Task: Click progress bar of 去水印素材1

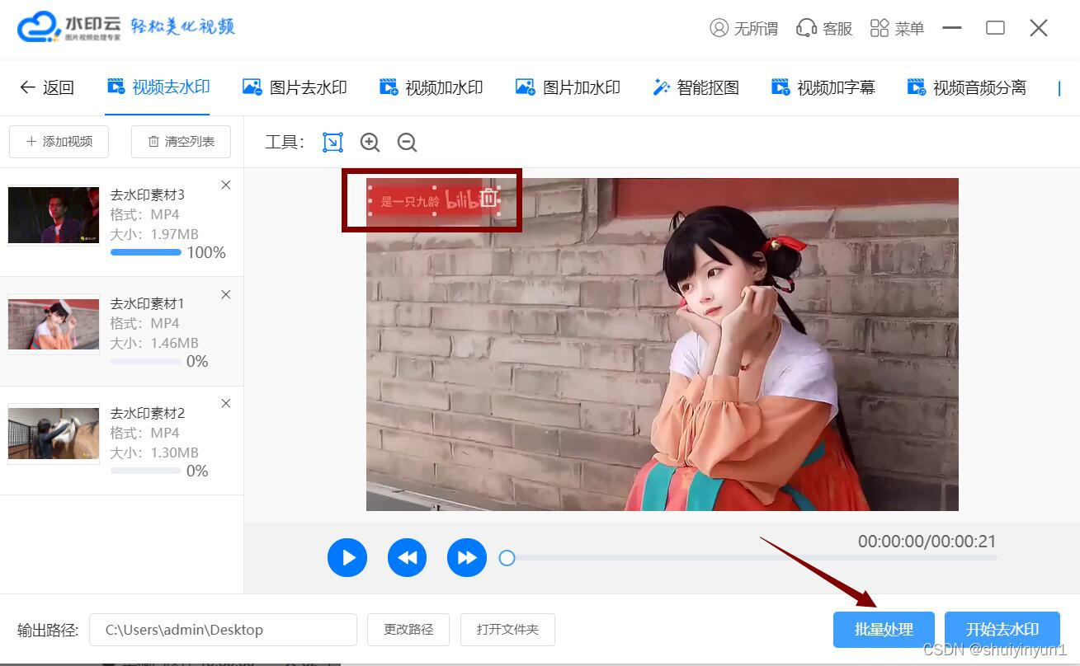Action: (x=146, y=361)
